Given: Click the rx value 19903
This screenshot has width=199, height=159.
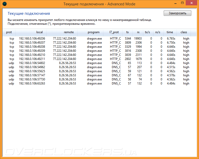Looking at the screenshot, I should tap(138, 39).
